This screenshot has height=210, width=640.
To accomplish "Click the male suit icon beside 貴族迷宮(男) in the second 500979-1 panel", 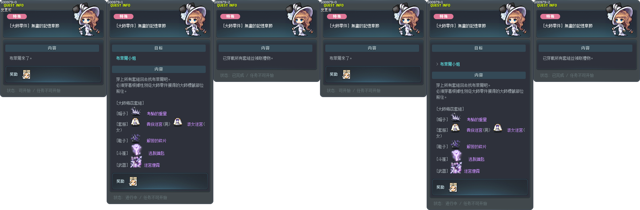I will (x=455, y=128).
